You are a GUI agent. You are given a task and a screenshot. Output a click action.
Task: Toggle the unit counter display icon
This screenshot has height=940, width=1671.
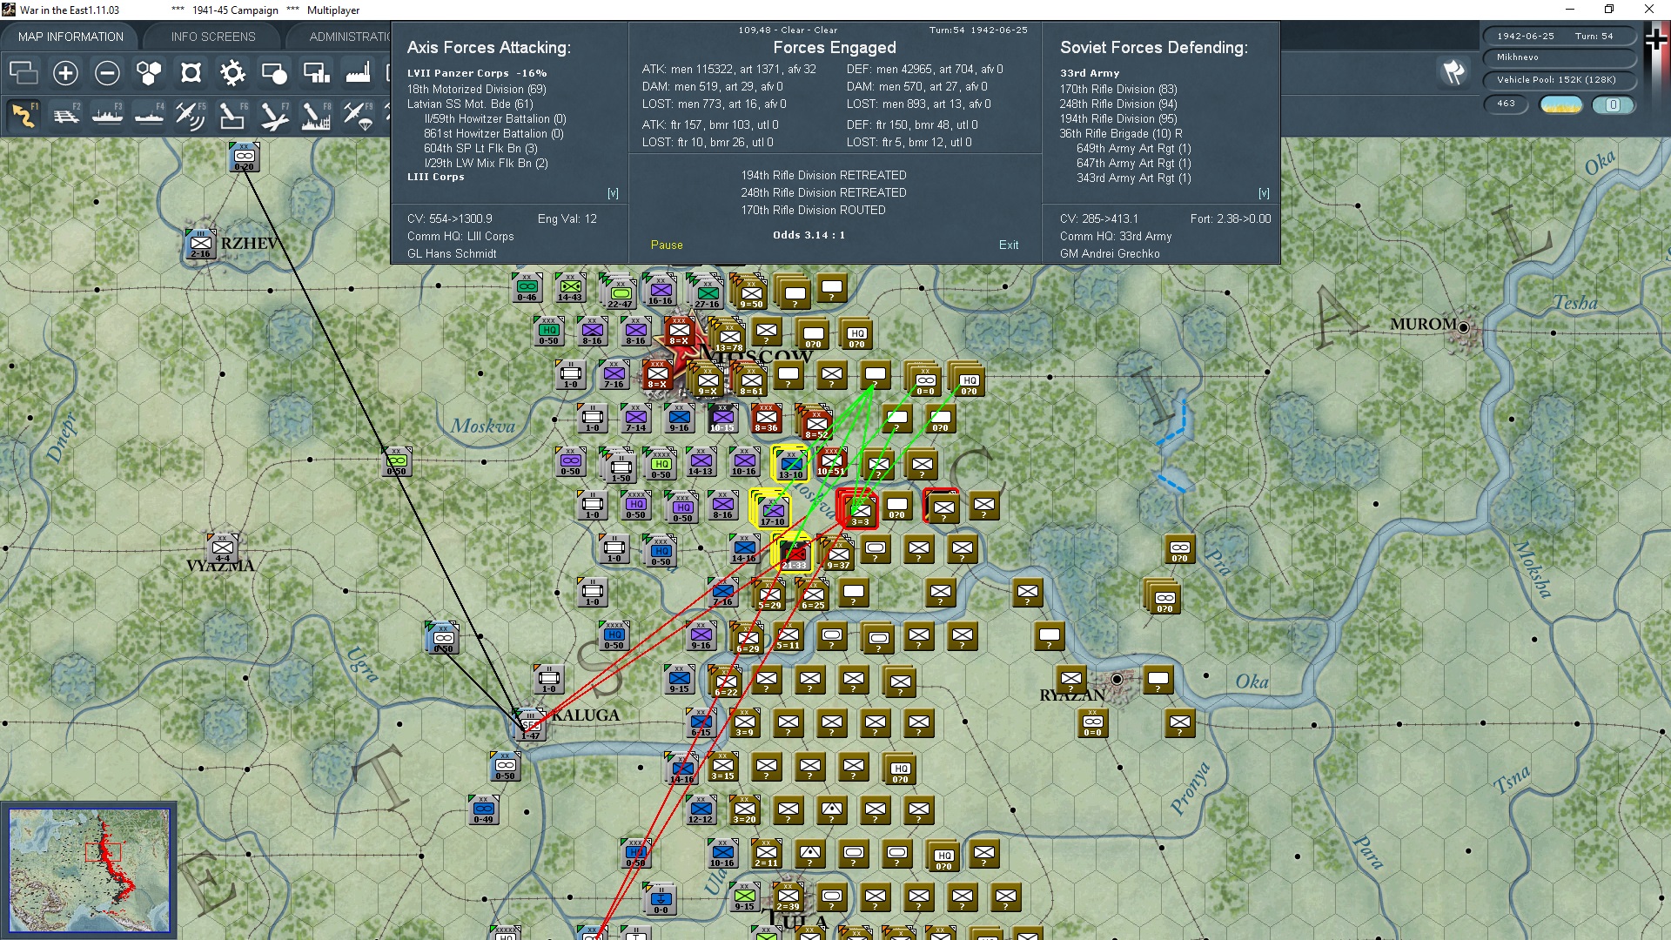(274, 73)
